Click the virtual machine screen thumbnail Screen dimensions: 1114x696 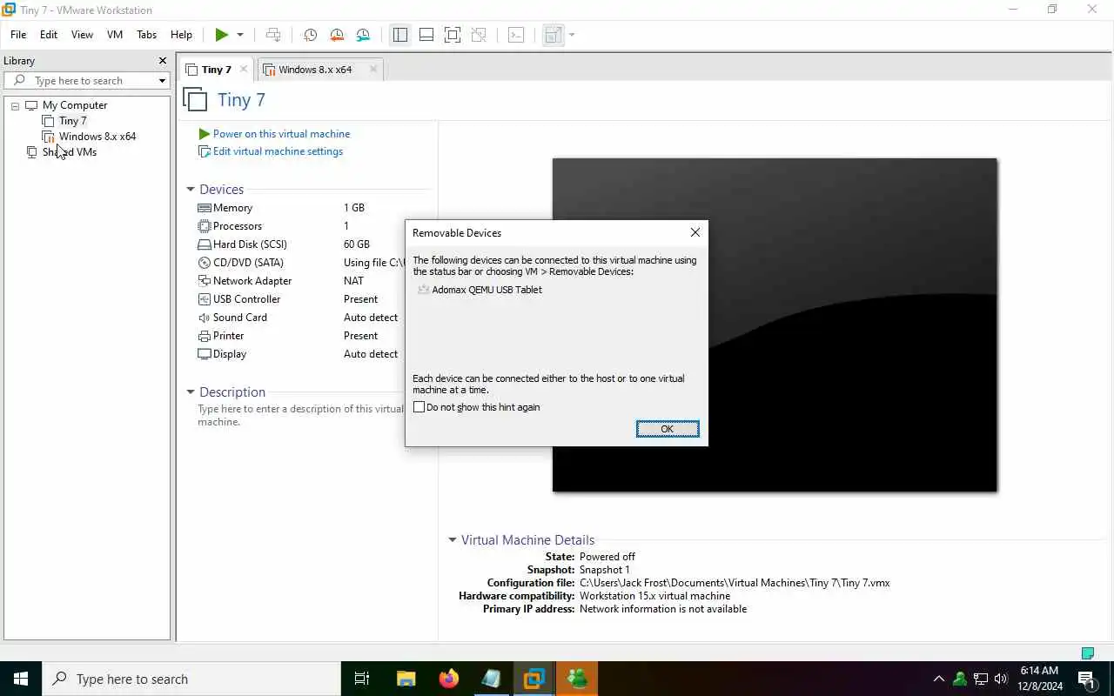point(775,325)
